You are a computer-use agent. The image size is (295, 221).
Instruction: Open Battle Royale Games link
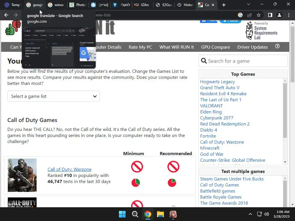(221, 197)
